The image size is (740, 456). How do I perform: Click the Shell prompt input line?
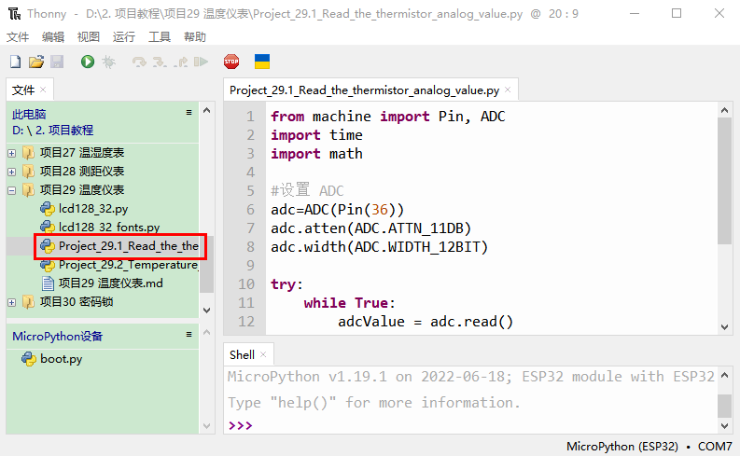(467, 425)
